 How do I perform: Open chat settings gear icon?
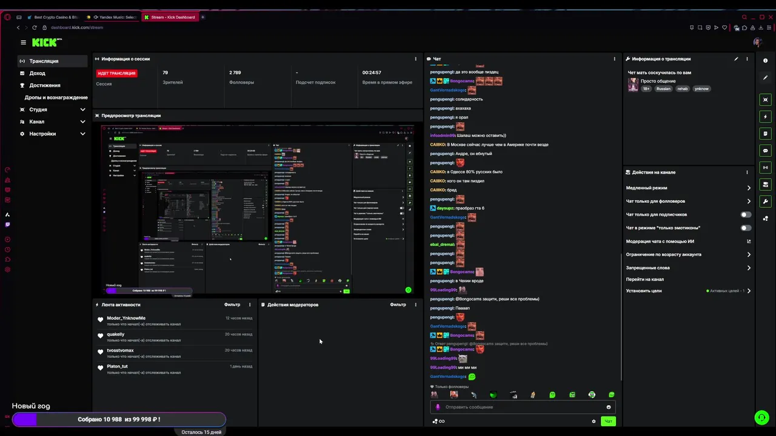594,421
